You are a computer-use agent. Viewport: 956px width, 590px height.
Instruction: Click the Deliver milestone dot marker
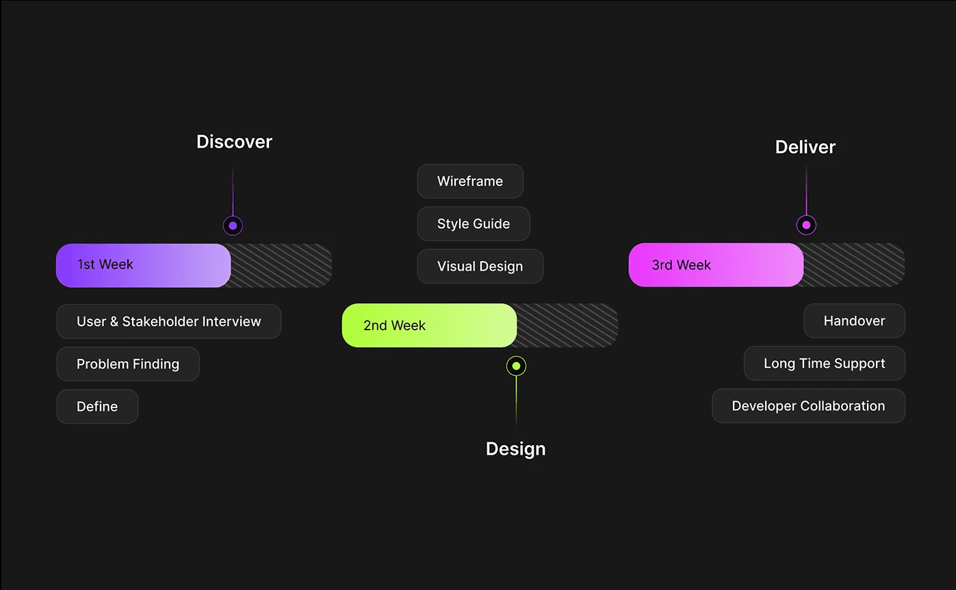[806, 224]
